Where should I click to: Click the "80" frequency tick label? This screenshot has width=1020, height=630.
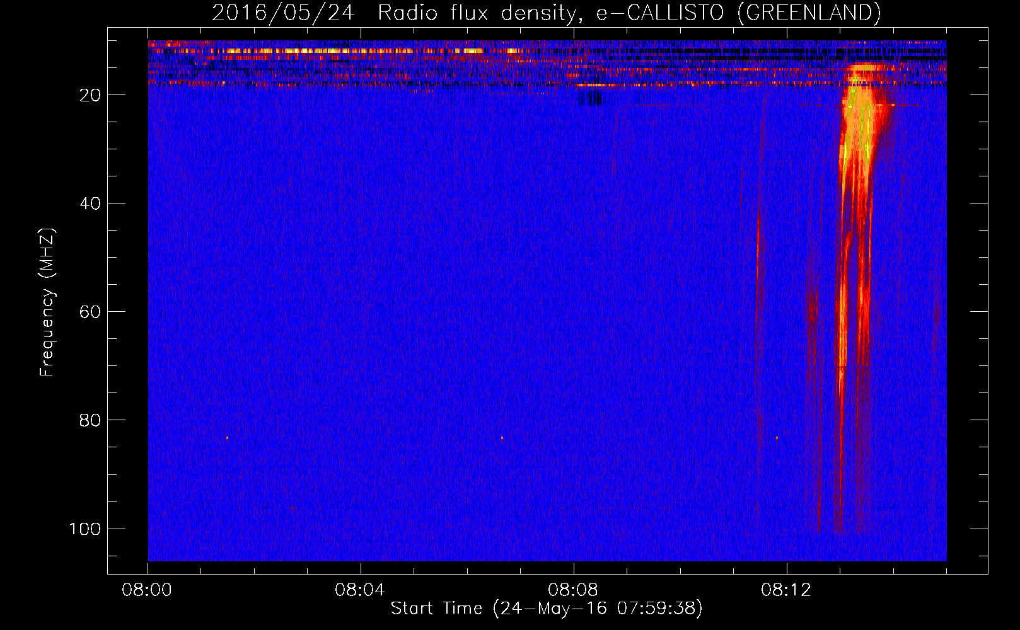(x=90, y=420)
